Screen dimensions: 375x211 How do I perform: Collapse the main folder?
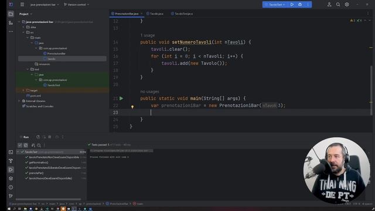(x=28, y=38)
